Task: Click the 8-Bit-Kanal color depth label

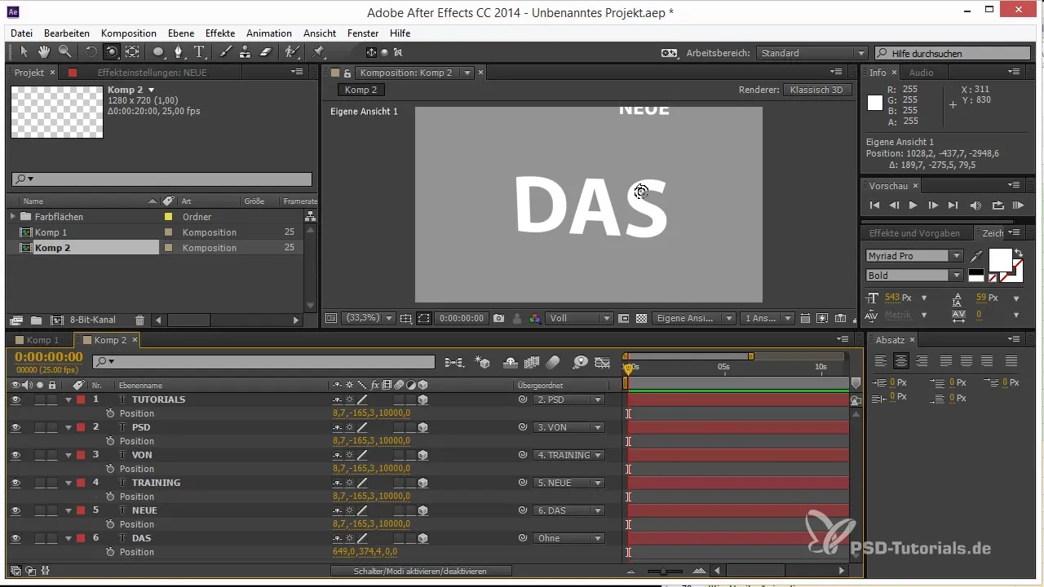Action: (93, 320)
